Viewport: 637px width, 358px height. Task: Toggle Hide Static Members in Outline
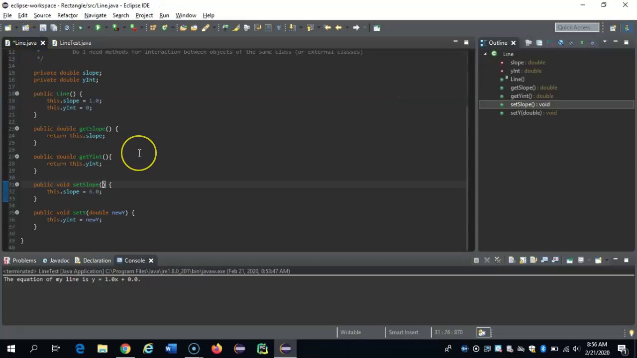click(x=571, y=43)
